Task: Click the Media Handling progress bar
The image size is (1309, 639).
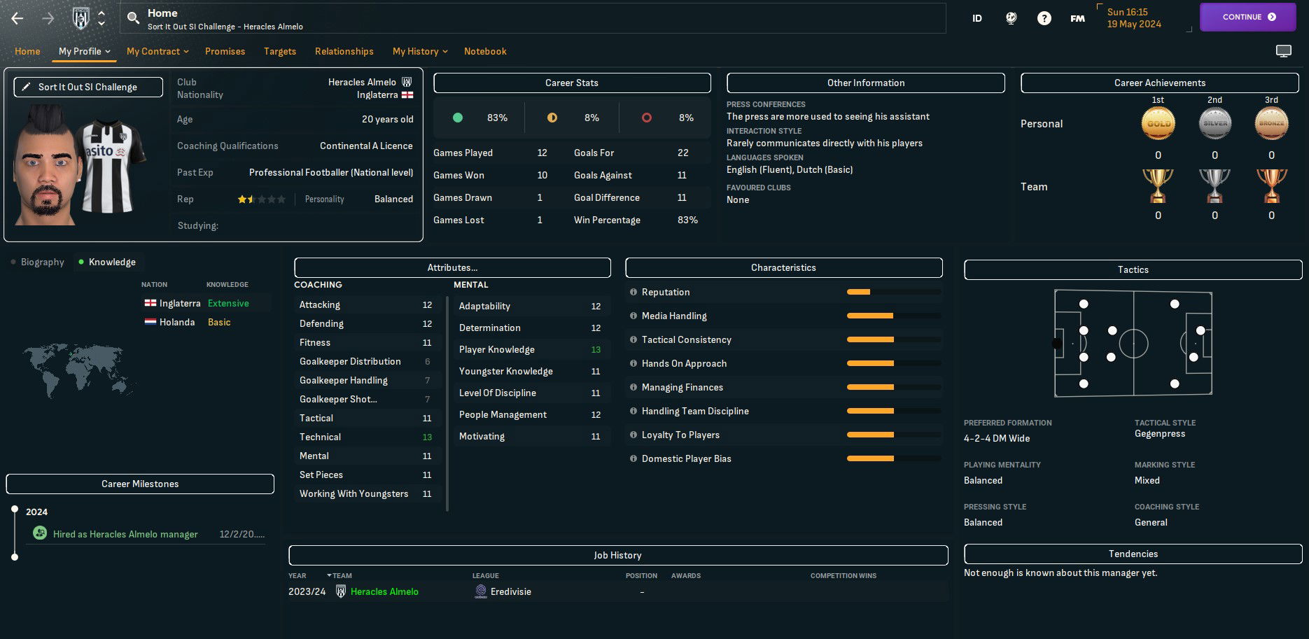Action: pyautogui.click(x=894, y=316)
